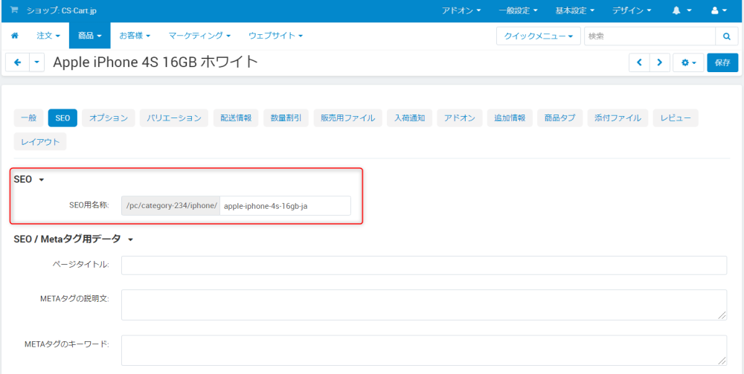Go to previous product chevron

pos(639,62)
